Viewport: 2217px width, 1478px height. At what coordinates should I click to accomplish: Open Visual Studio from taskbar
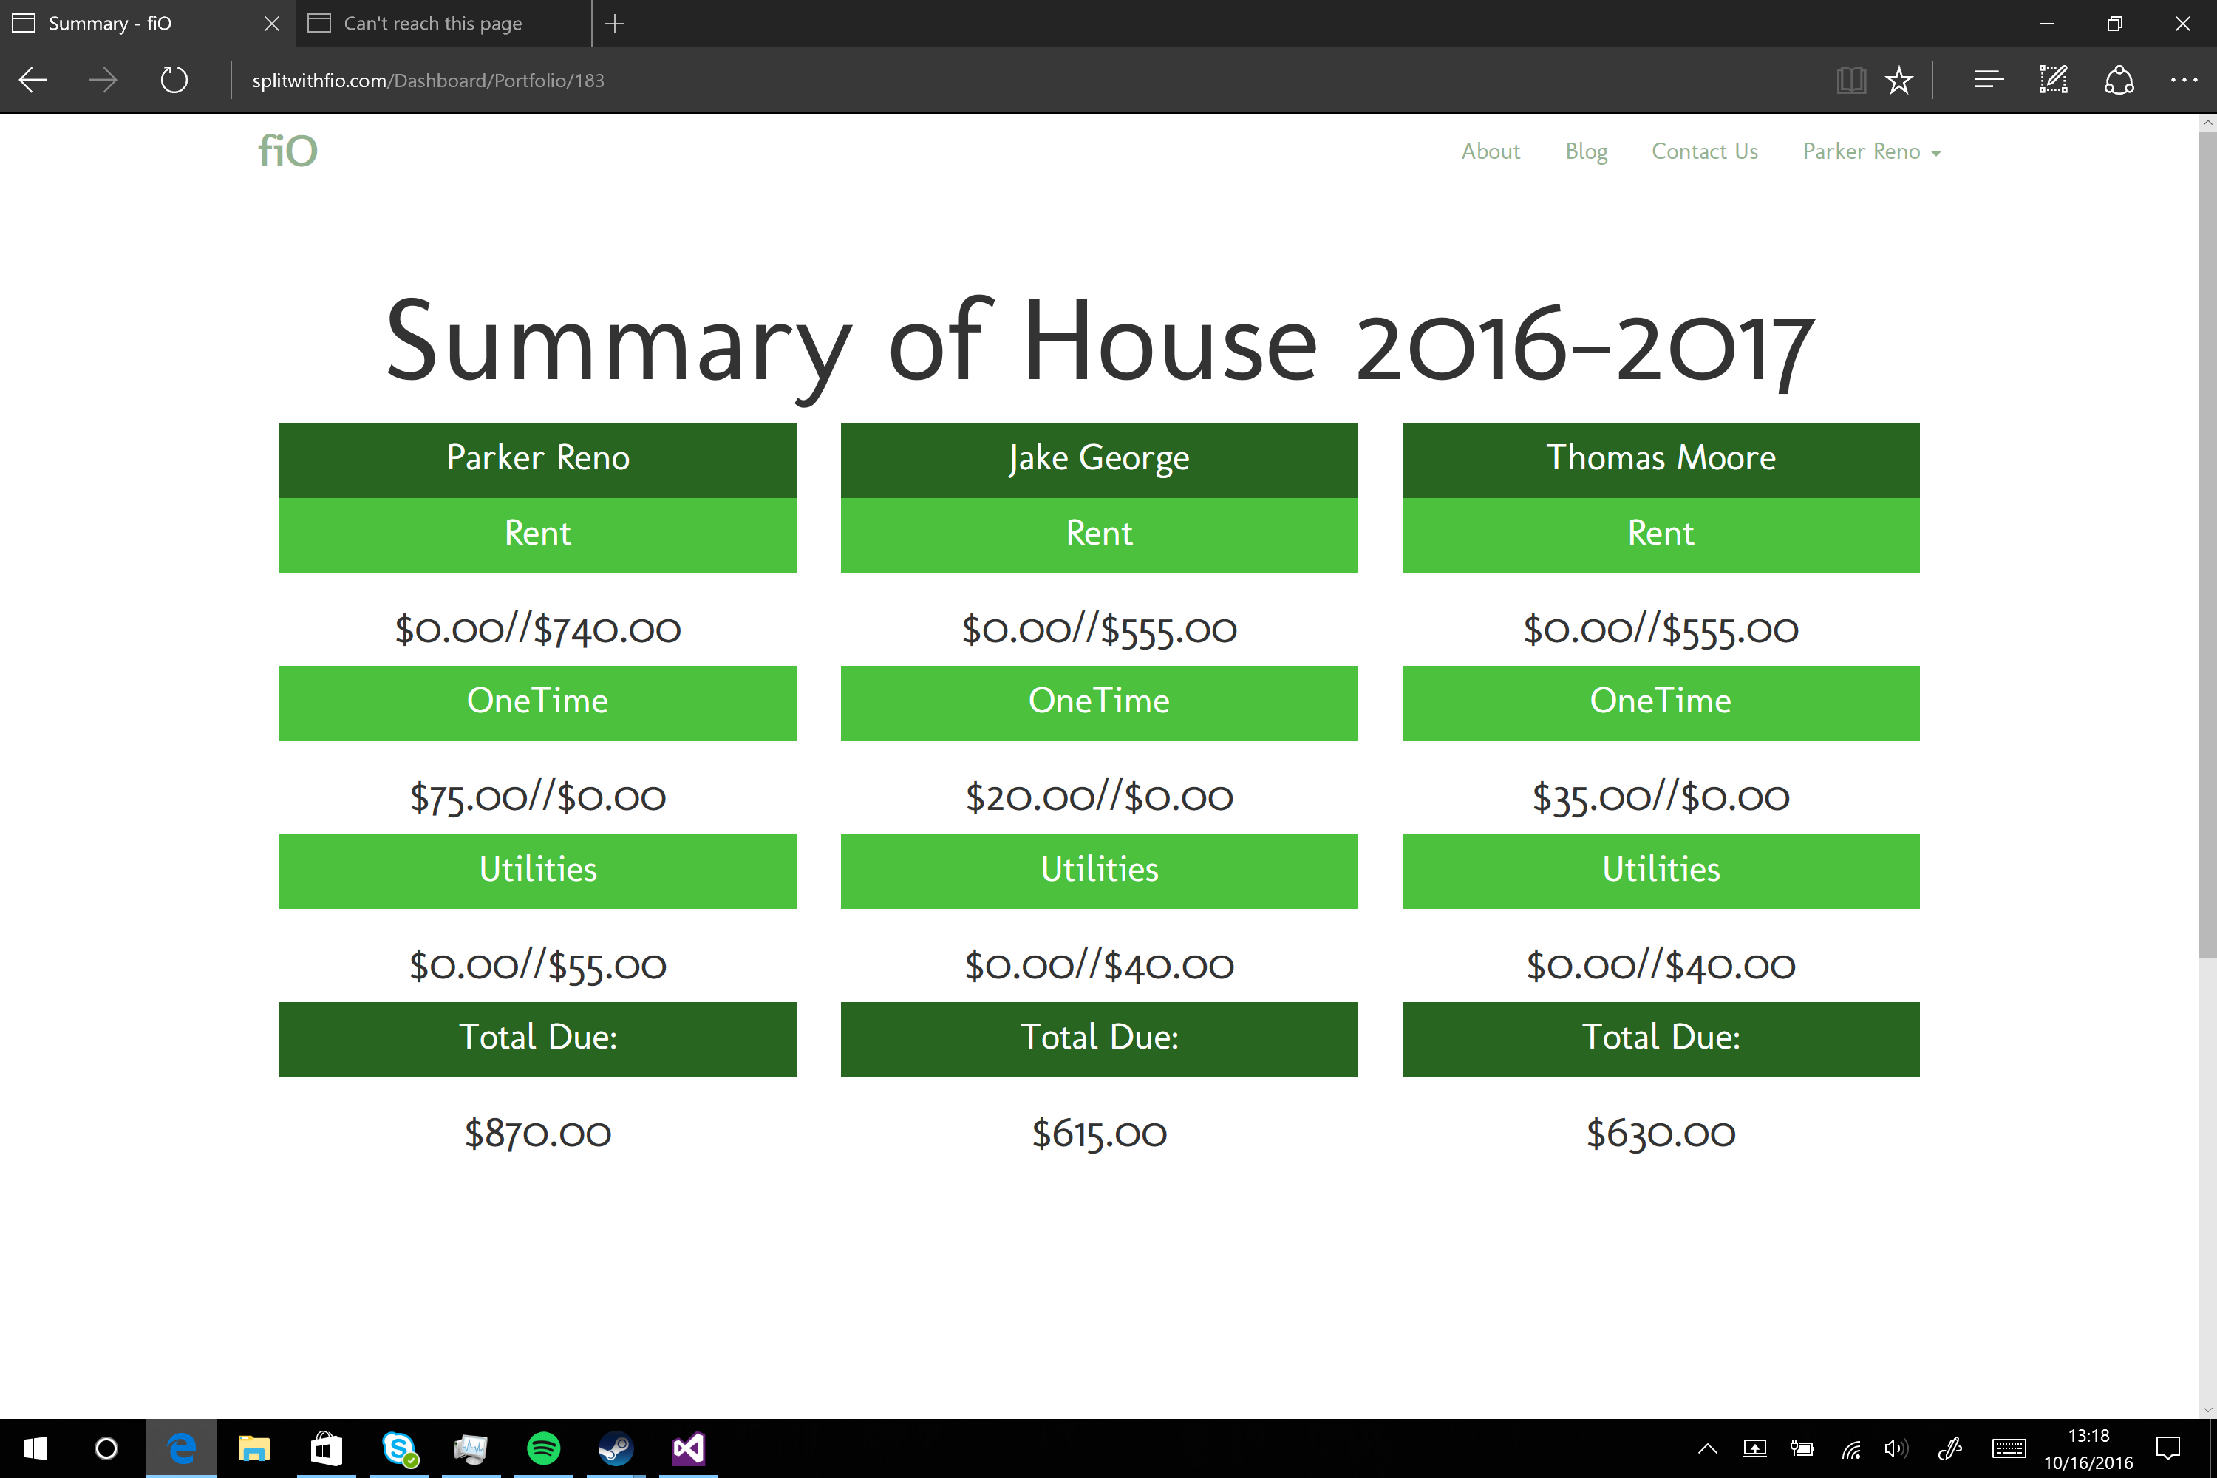coord(689,1448)
